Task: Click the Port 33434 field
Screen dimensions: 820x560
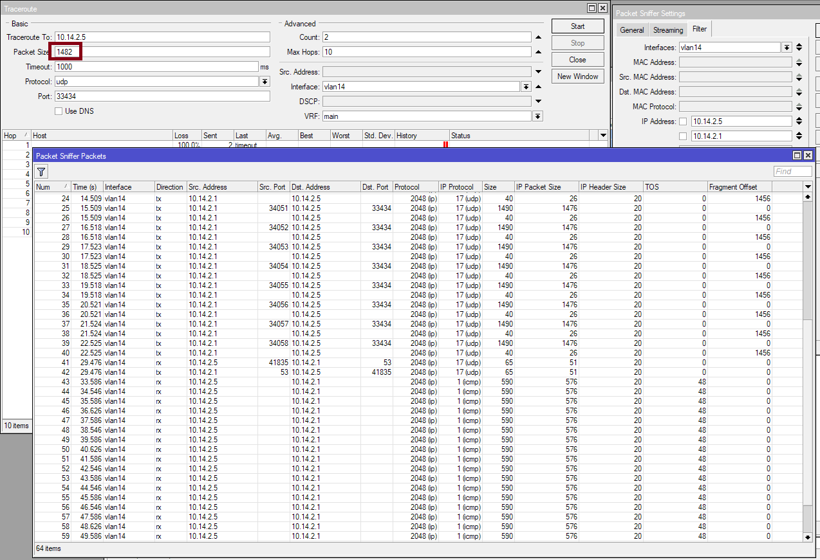Action: click(x=162, y=96)
